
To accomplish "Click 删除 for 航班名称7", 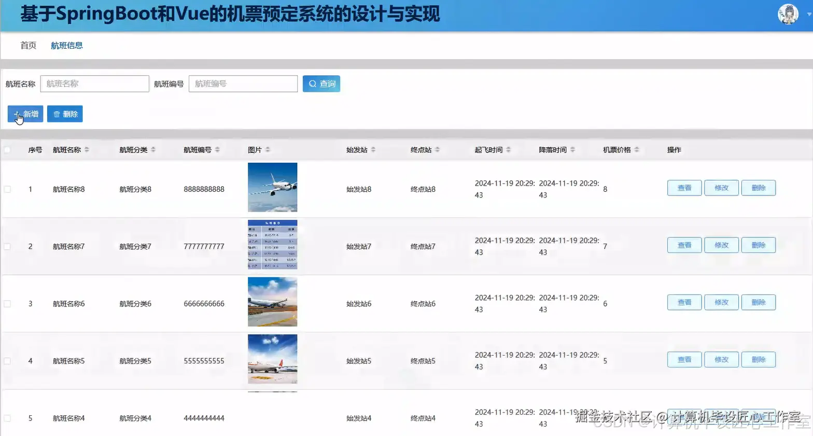I will (759, 245).
